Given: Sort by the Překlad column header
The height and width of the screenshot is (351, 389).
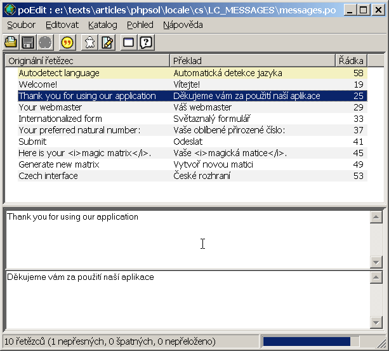Looking at the screenshot, I should (253, 60).
